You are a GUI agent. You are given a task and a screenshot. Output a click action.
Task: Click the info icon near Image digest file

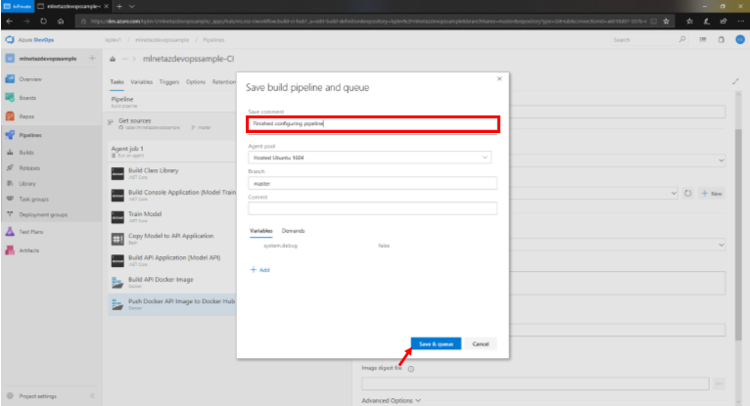(411, 369)
